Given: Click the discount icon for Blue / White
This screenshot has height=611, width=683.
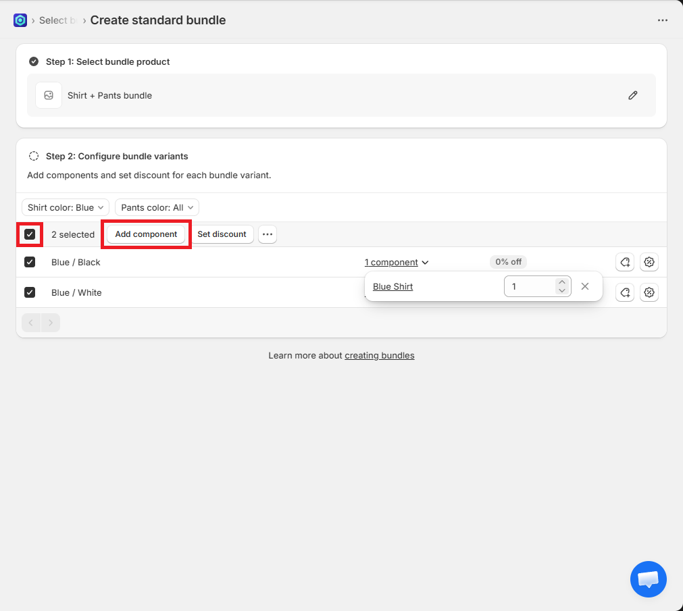Looking at the screenshot, I should coord(649,292).
